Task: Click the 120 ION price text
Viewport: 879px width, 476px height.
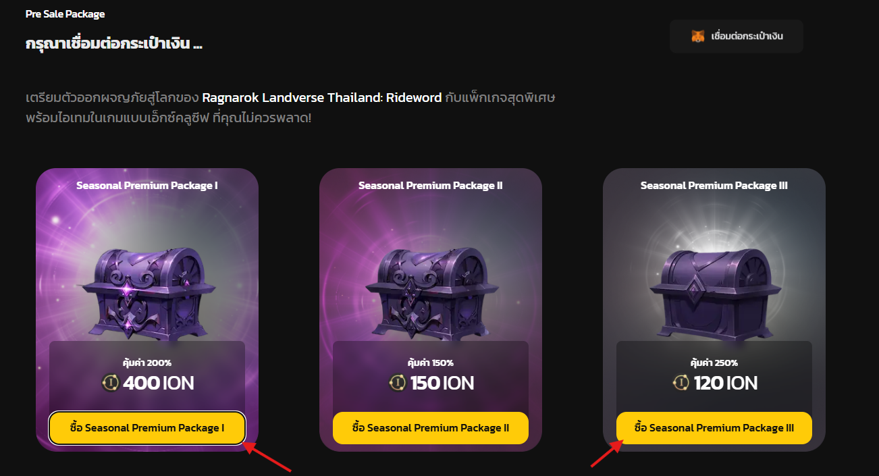Action: pyautogui.click(x=726, y=384)
